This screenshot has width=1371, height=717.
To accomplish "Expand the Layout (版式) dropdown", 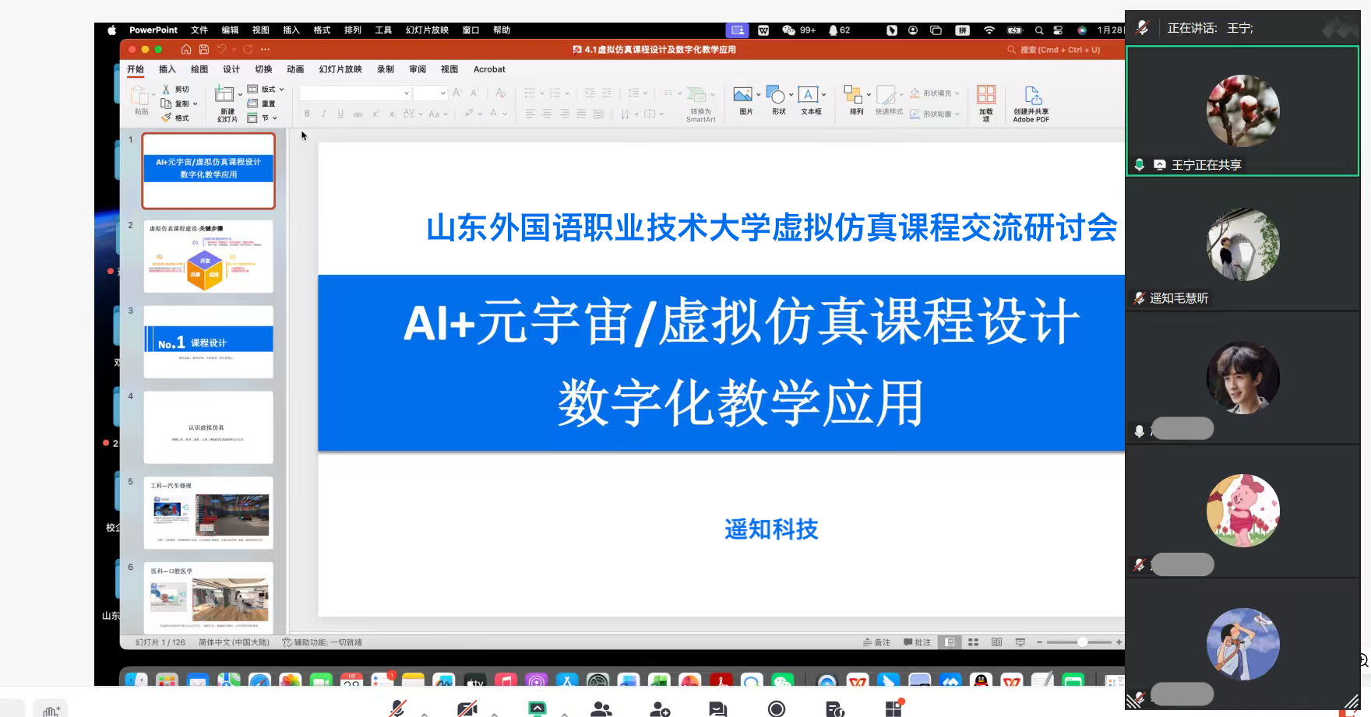I will [x=266, y=90].
